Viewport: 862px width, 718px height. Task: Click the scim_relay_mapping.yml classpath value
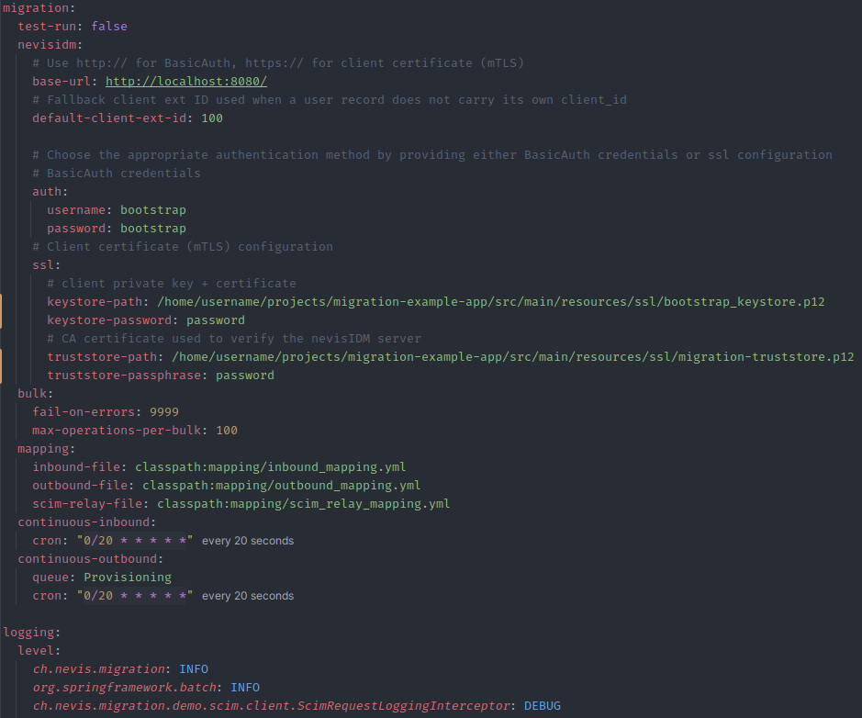tap(304, 503)
